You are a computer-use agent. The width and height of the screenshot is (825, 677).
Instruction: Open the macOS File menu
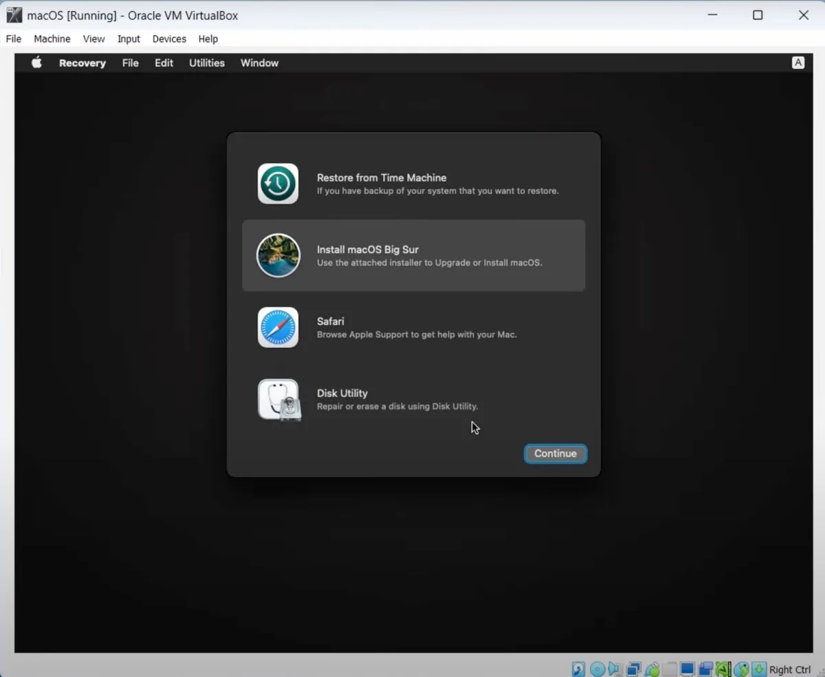[x=131, y=63]
